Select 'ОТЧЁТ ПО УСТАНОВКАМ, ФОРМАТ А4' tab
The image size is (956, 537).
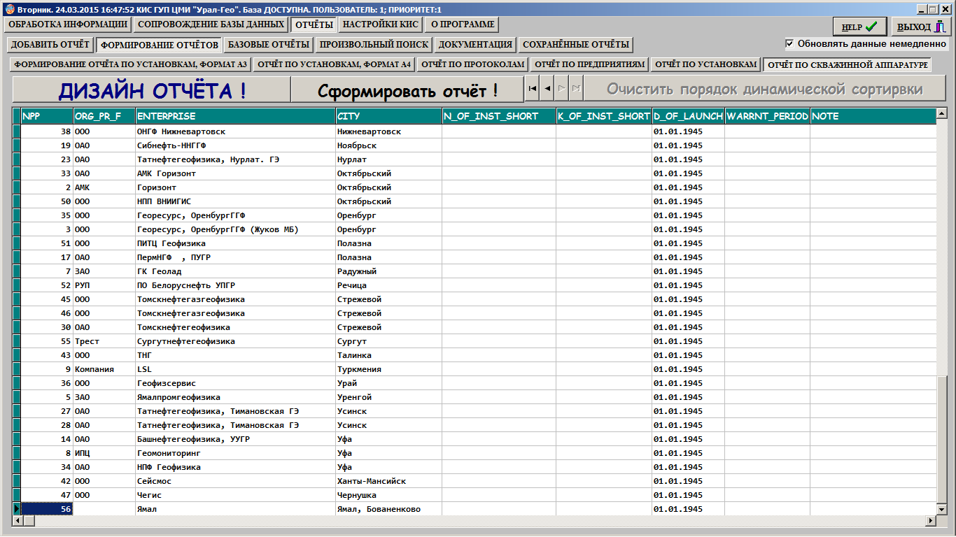click(334, 64)
